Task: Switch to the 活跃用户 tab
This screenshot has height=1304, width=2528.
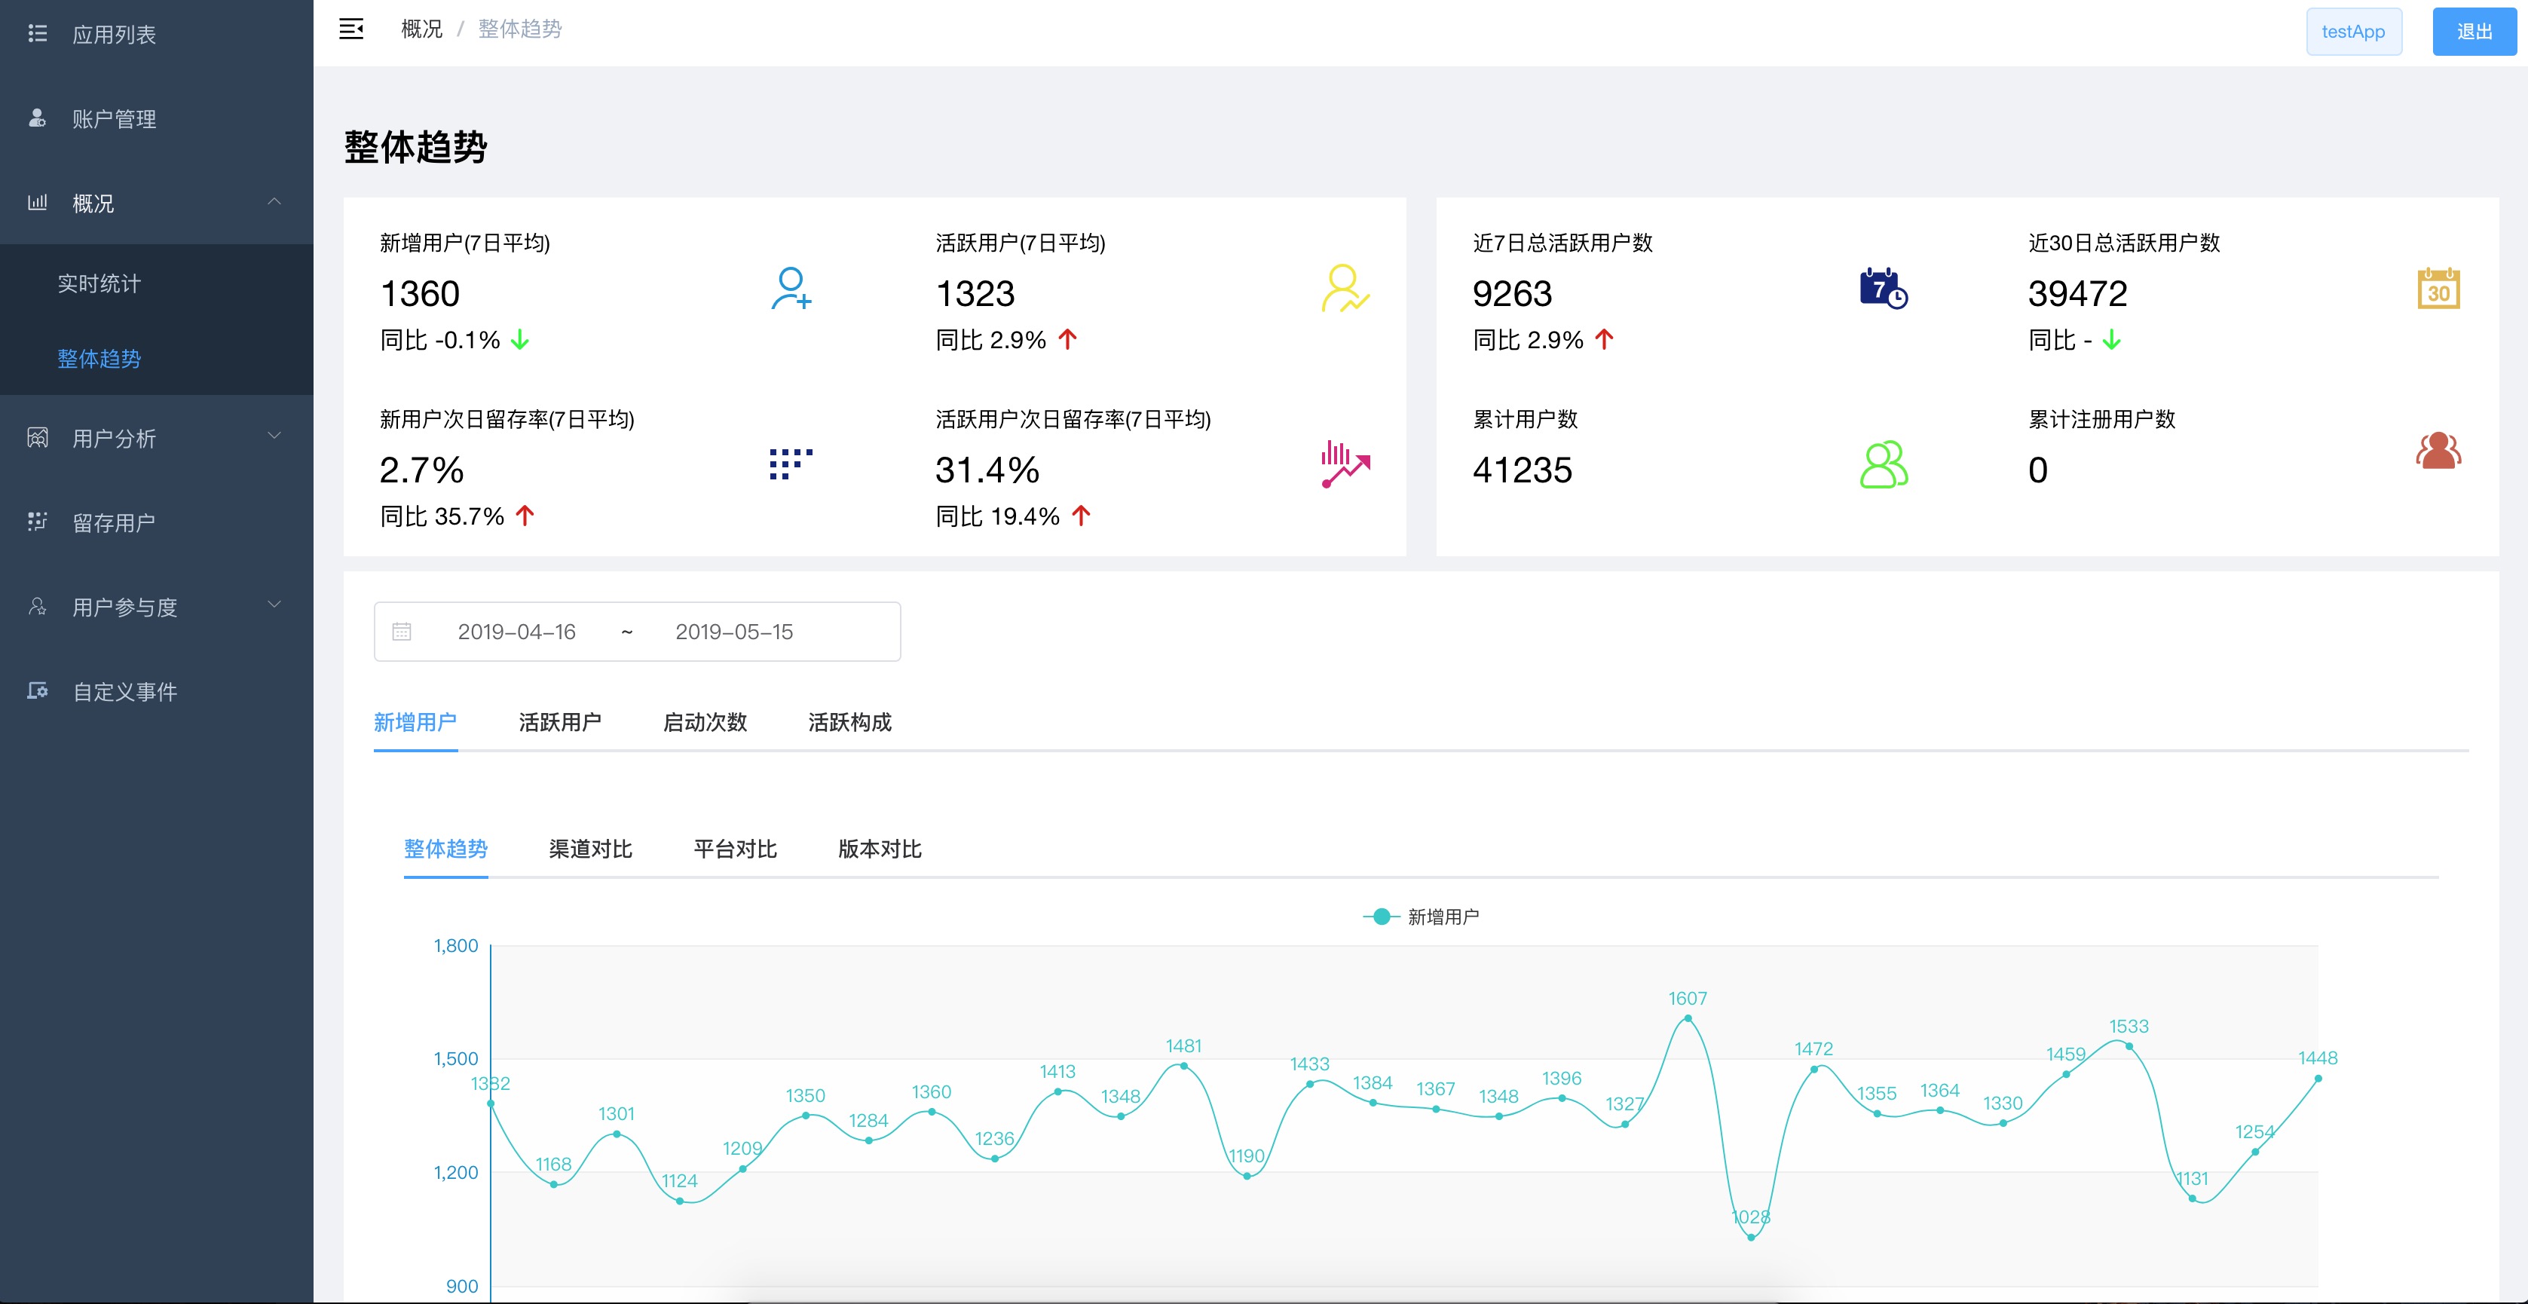Action: click(x=559, y=722)
